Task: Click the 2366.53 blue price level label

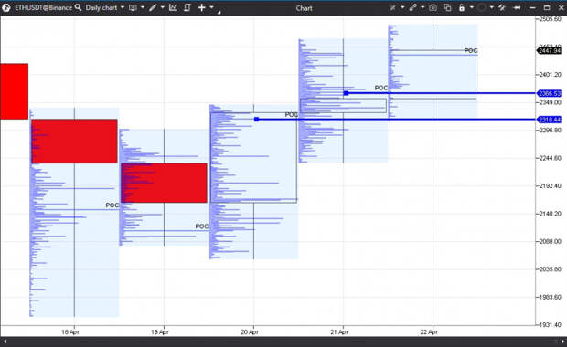Action: coord(550,93)
